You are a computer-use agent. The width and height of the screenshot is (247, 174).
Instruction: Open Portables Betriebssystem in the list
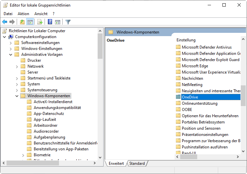203,122
